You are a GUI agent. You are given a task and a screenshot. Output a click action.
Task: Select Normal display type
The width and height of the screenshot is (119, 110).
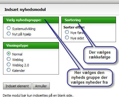[x=8, y=54]
